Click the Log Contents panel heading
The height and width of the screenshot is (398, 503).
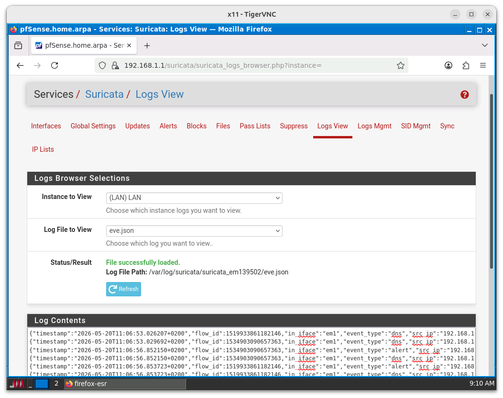click(251, 321)
